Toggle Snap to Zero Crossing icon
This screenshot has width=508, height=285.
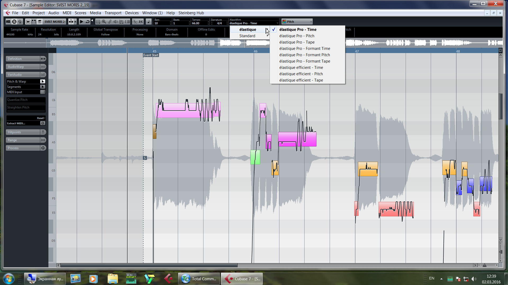135,22
